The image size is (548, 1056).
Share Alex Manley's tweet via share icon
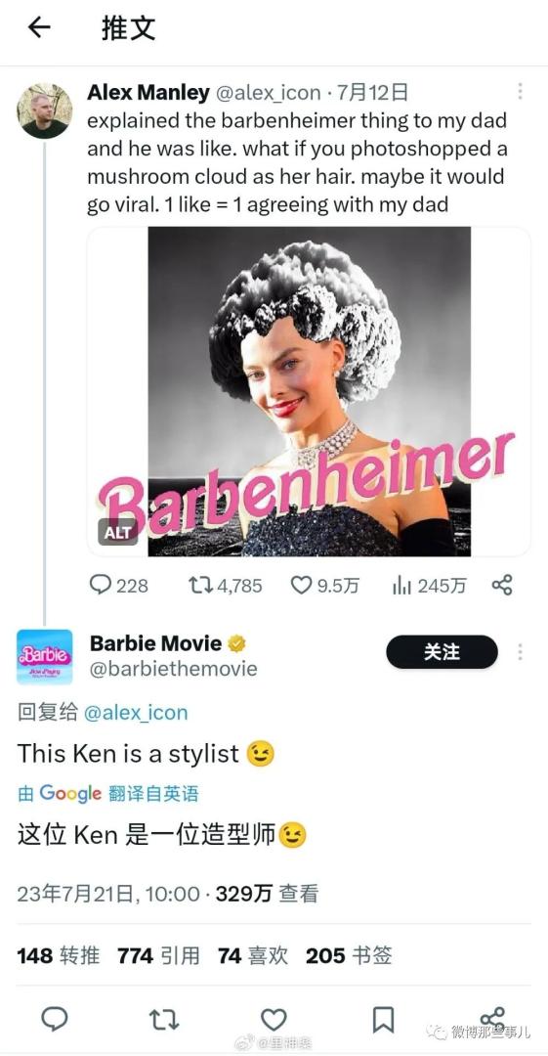[502, 585]
